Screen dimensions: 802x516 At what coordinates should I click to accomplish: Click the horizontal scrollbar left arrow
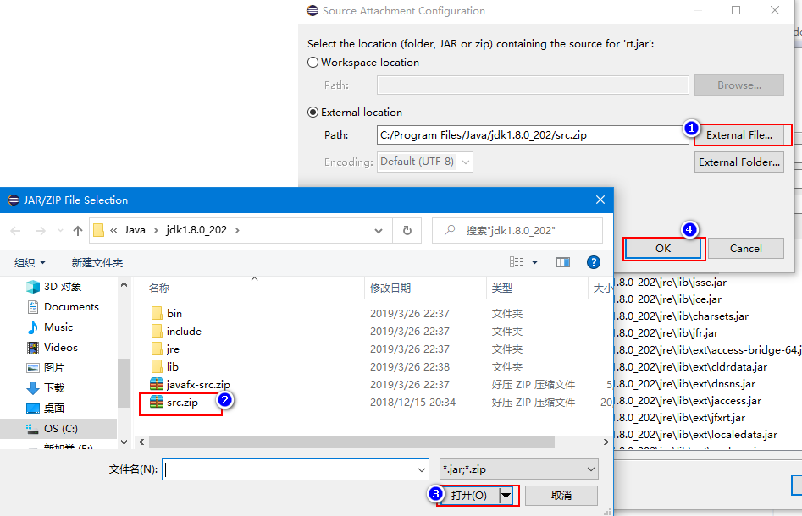(x=141, y=442)
